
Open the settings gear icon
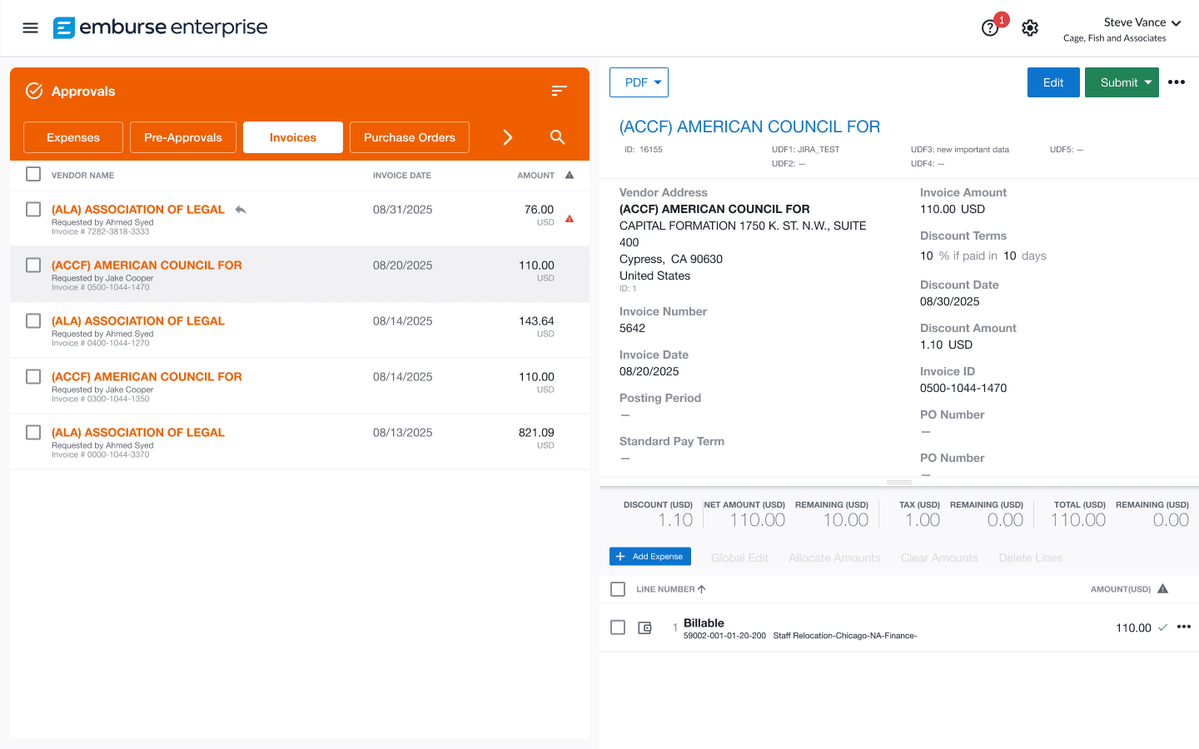coord(1030,27)
